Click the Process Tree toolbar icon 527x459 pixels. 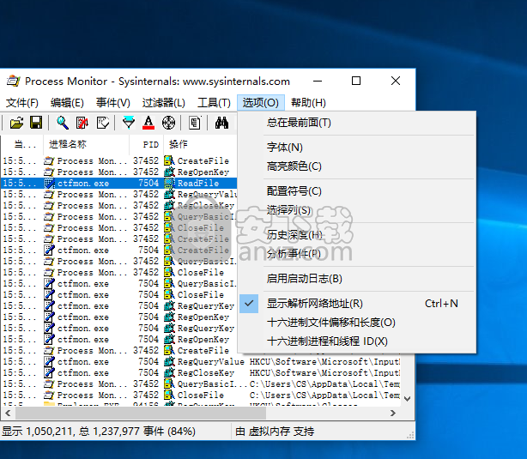pos(194,123)
